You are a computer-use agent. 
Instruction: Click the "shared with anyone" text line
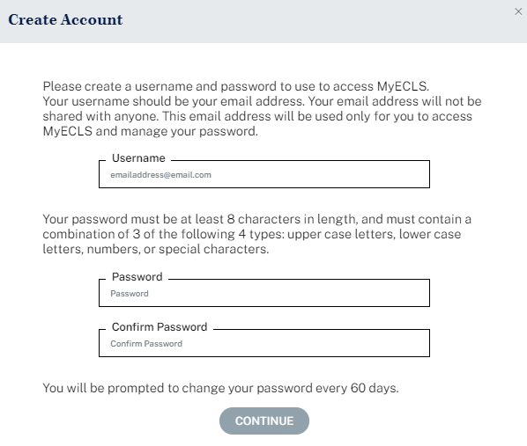click(x=257, y=116)
